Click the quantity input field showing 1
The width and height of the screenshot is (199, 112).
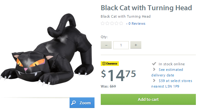121,45
